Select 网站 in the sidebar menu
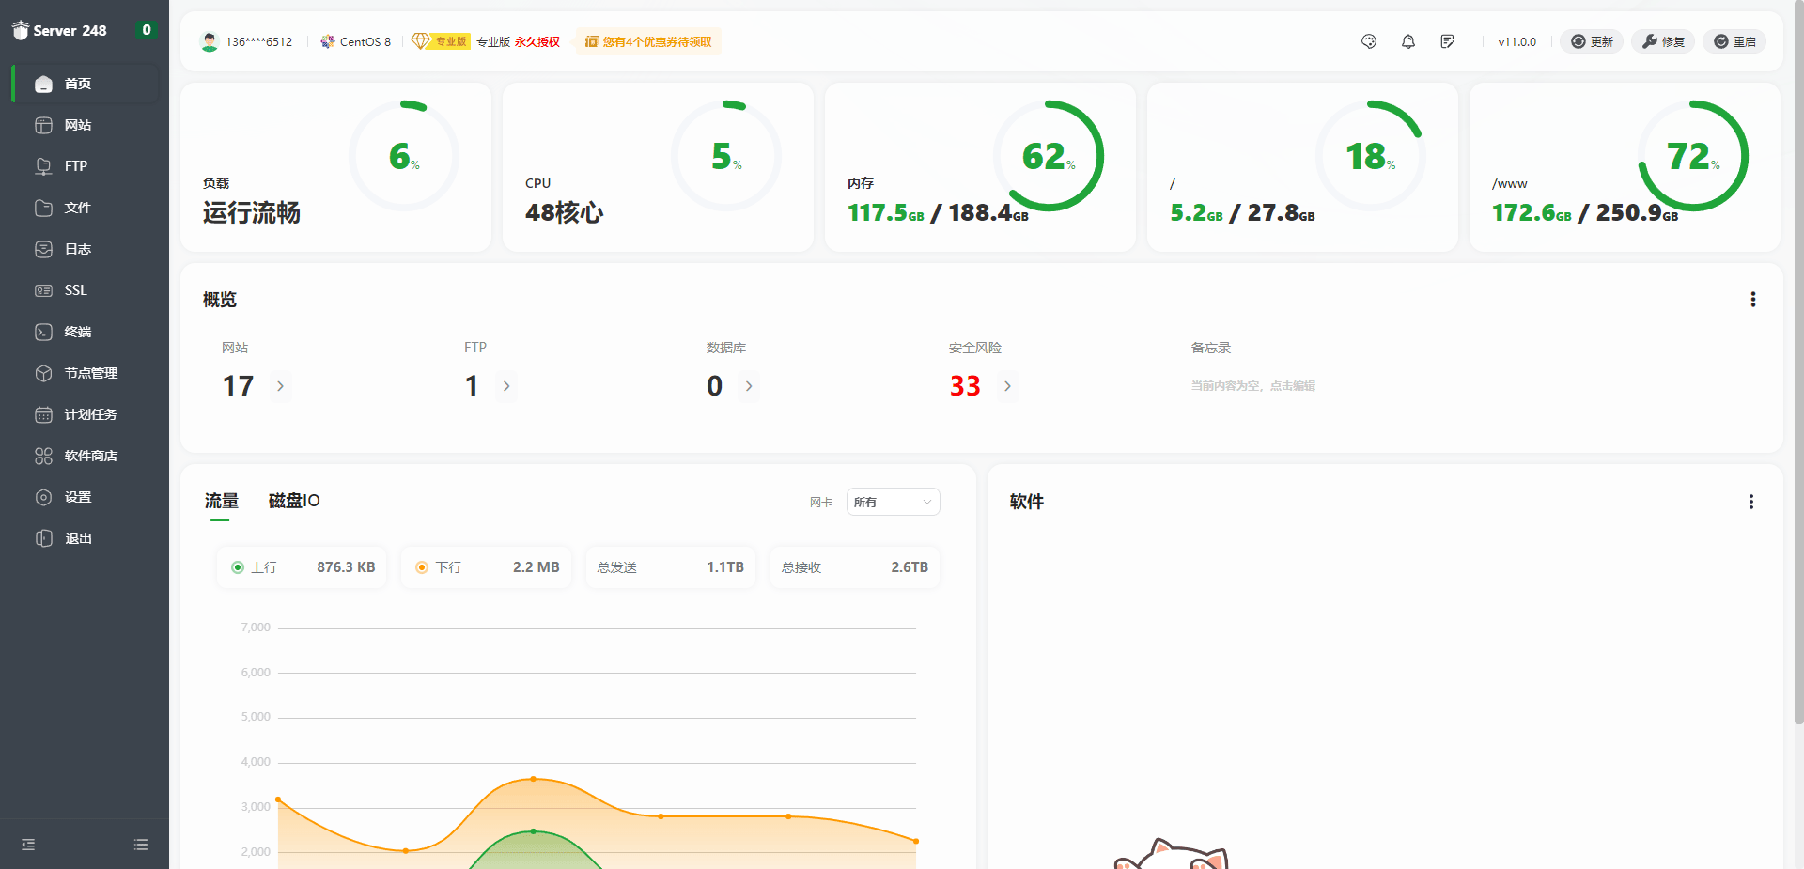The height and width of the screenshot is (869, 1804). coord(78,125)
